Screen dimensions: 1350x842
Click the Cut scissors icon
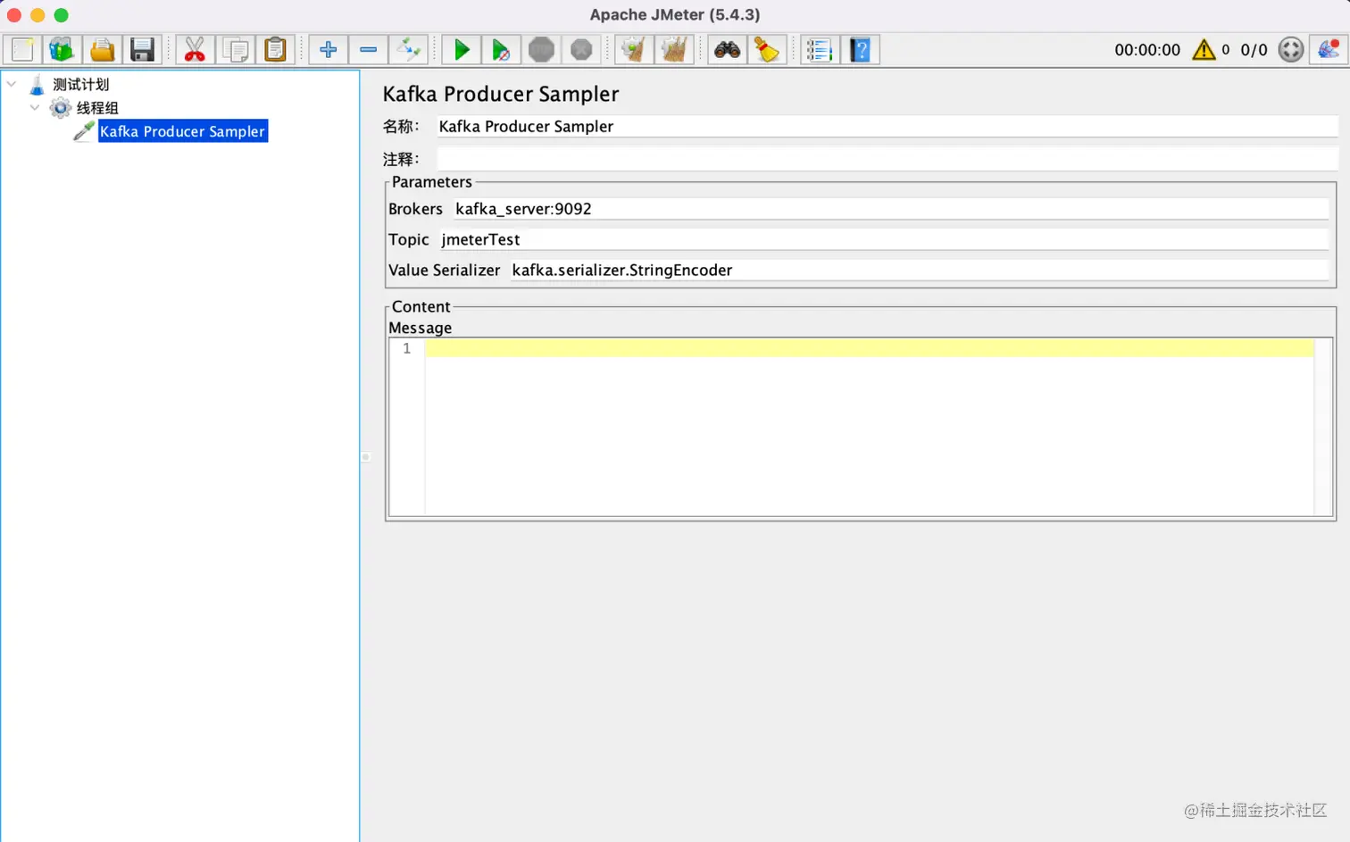pyautogui.click(x=194, y=50)
